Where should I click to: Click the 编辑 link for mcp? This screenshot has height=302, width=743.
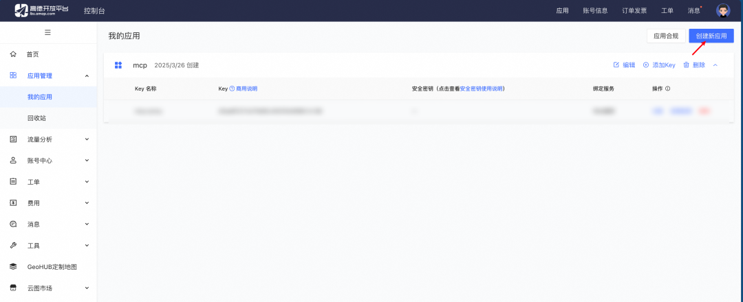[x=629, y=65]
